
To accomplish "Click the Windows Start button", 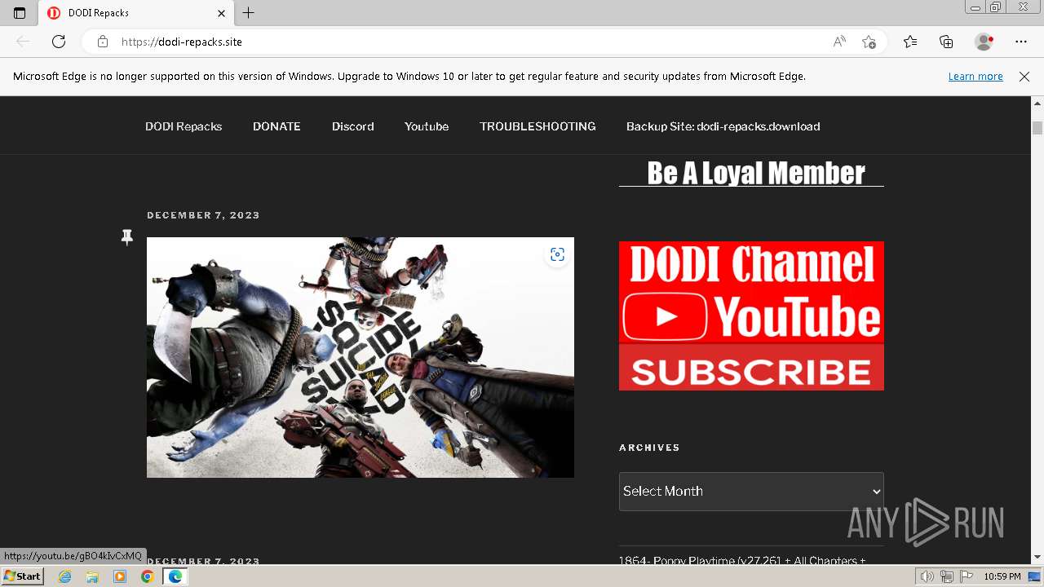I will tap(22, 576).
